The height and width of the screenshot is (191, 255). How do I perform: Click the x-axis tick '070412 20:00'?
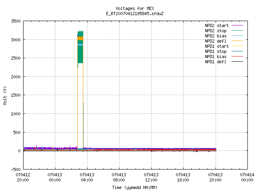23,177
